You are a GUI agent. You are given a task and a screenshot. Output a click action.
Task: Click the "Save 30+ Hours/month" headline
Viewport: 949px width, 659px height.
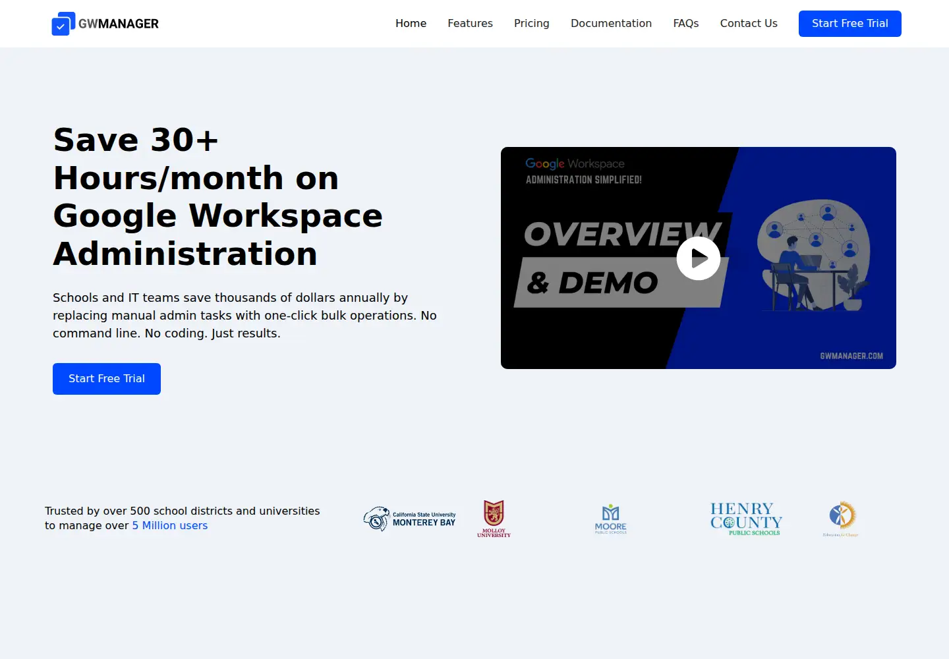click(218, 197)
